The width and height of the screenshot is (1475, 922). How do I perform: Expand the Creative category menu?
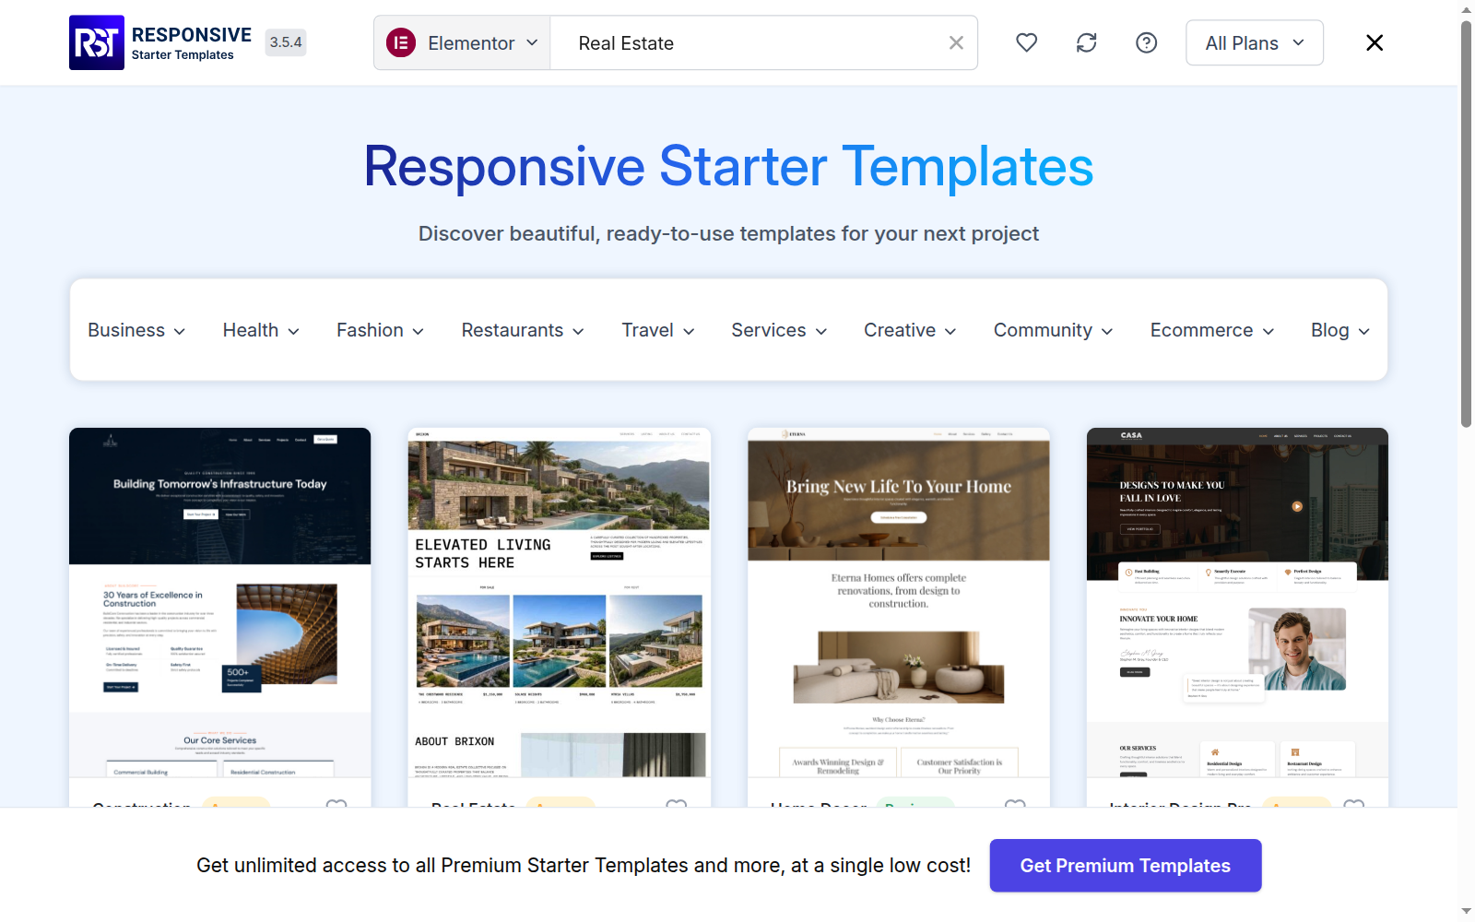(910, 330)
